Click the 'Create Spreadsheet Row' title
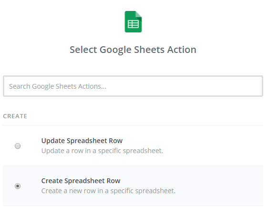Viewport: 268px width, 207px height. (81, 181)
